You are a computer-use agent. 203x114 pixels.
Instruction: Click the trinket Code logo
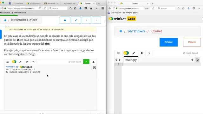click(x=122, y=19)
